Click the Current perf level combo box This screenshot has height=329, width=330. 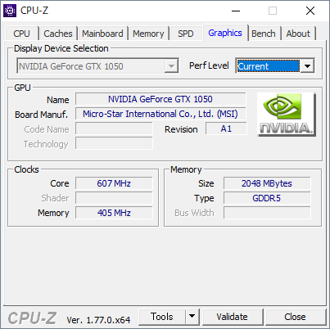click(x=275, y=65)
